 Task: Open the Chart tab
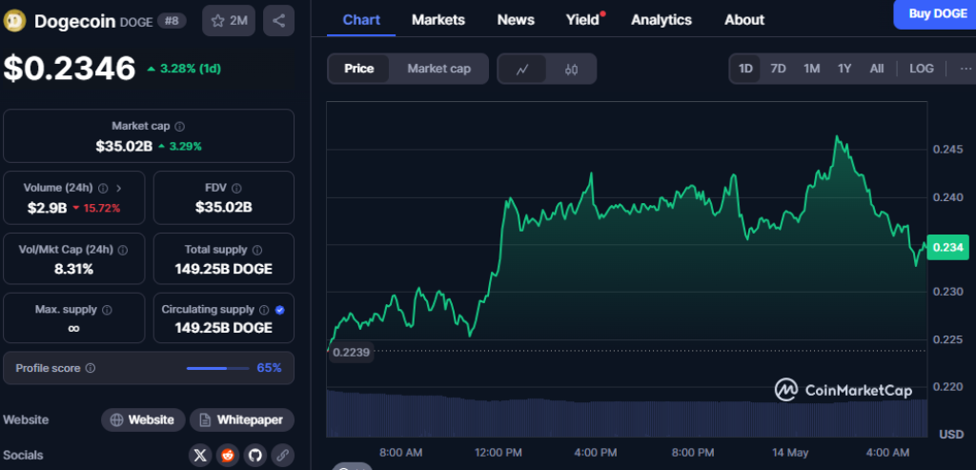tap(361, 20)
